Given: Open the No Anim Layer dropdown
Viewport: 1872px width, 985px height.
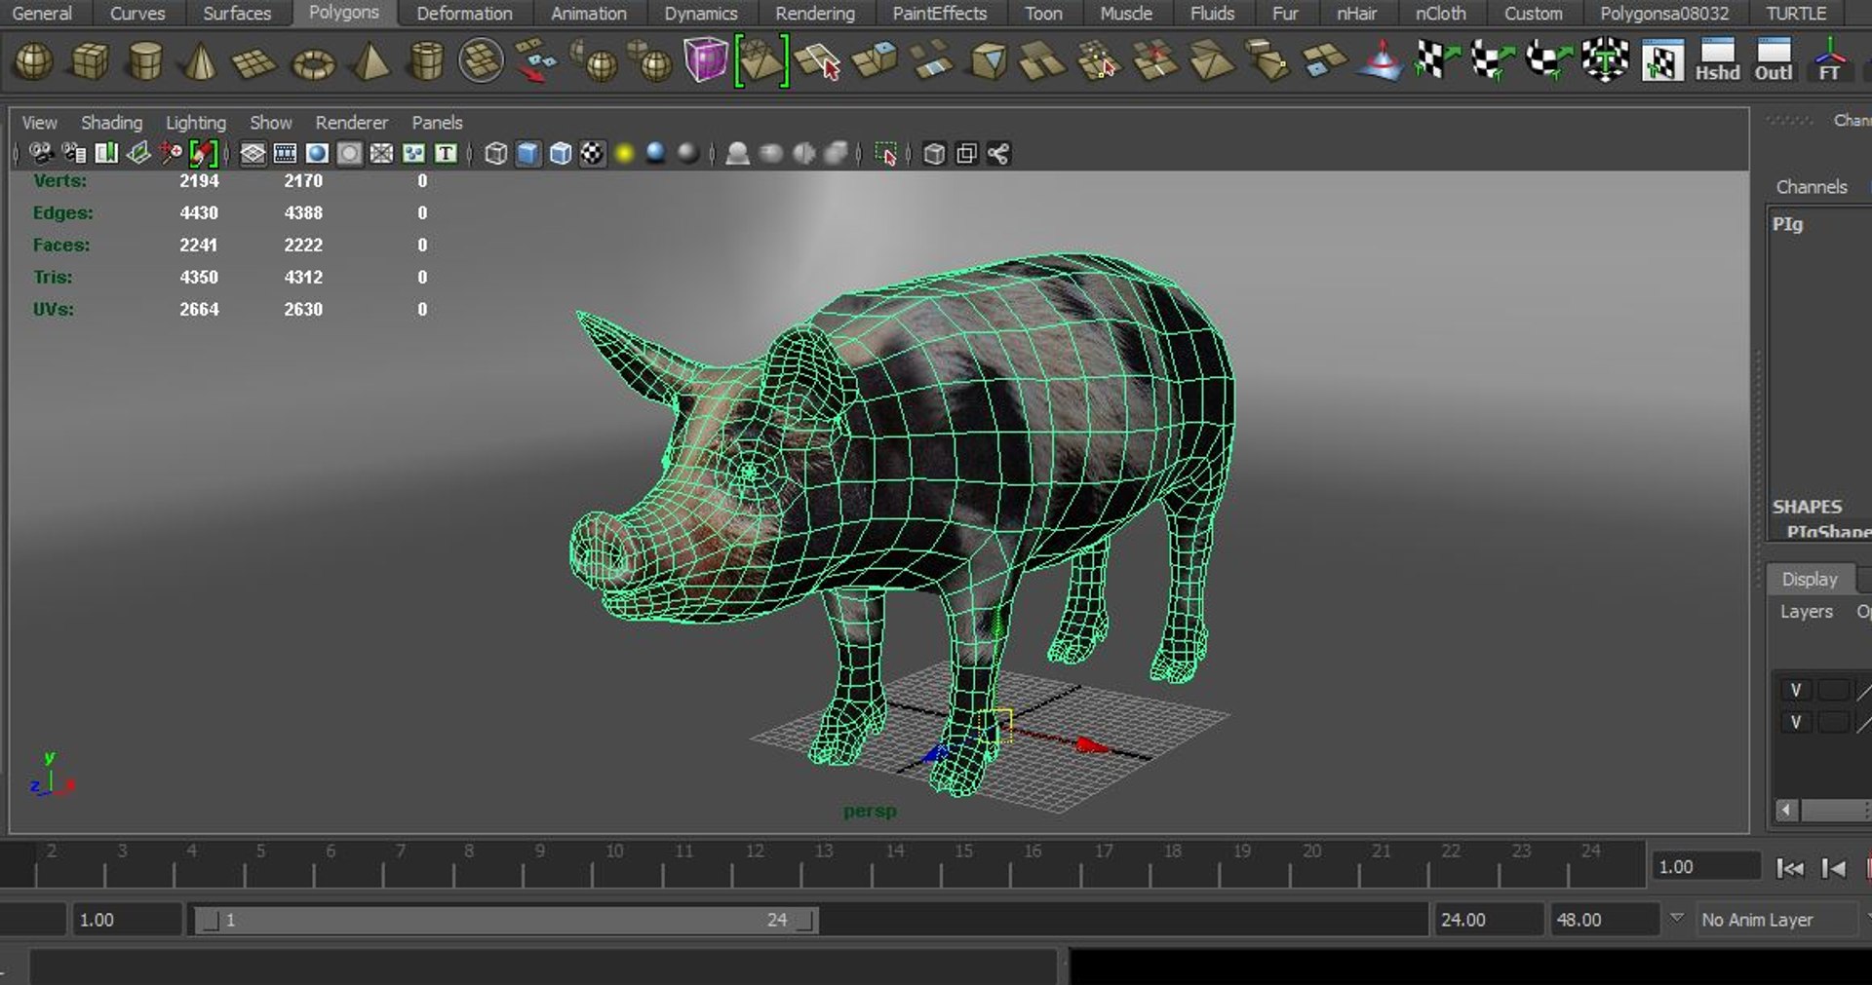Looking at the screenshot, I should (1777, 919).
